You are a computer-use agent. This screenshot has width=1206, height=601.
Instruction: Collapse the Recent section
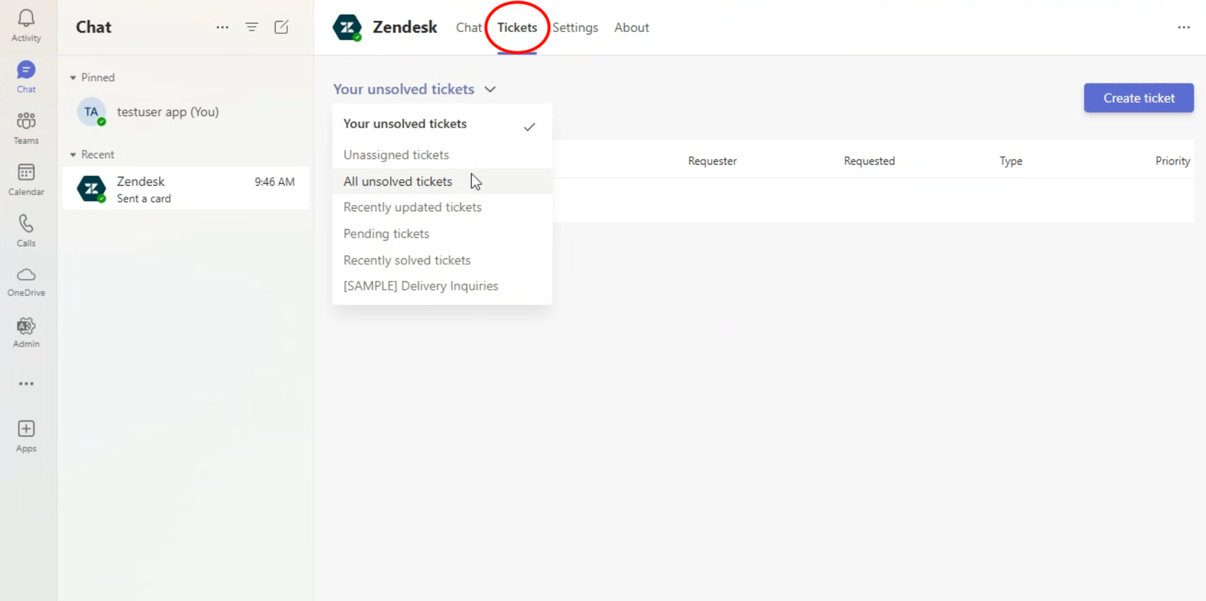(x=73, y=155)
